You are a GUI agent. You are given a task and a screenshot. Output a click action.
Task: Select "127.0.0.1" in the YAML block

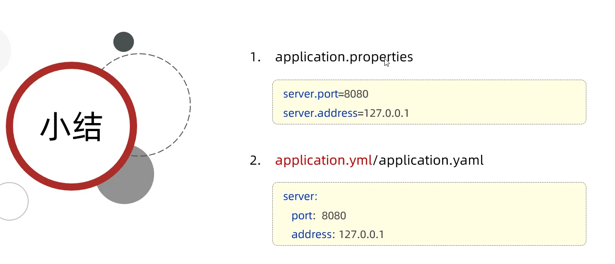click(361, 234)
